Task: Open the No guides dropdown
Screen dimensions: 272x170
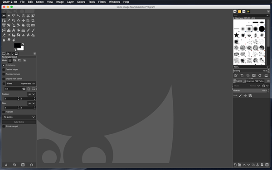Action: tap(19, 117)
